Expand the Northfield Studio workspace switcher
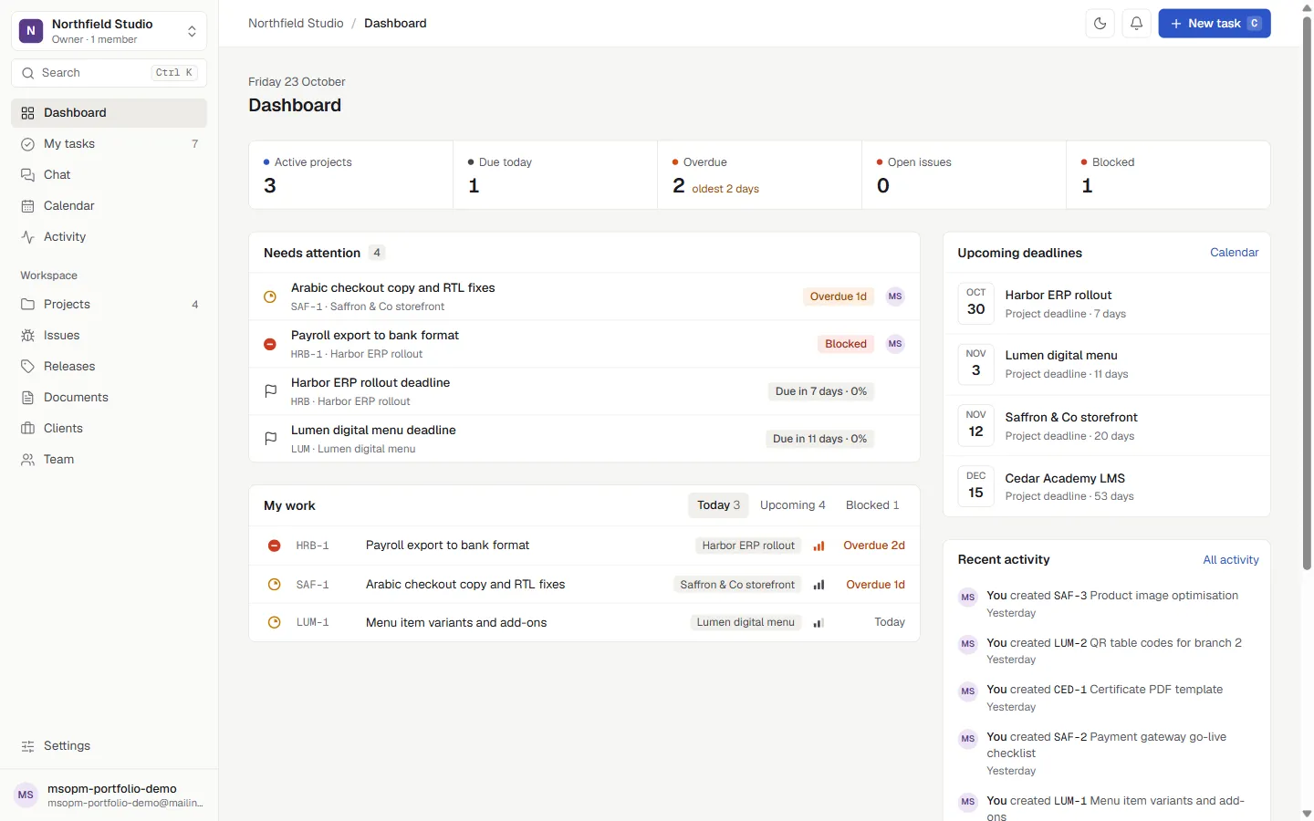The height and width of the screenshot is (821, 1314). pos(109,31)
